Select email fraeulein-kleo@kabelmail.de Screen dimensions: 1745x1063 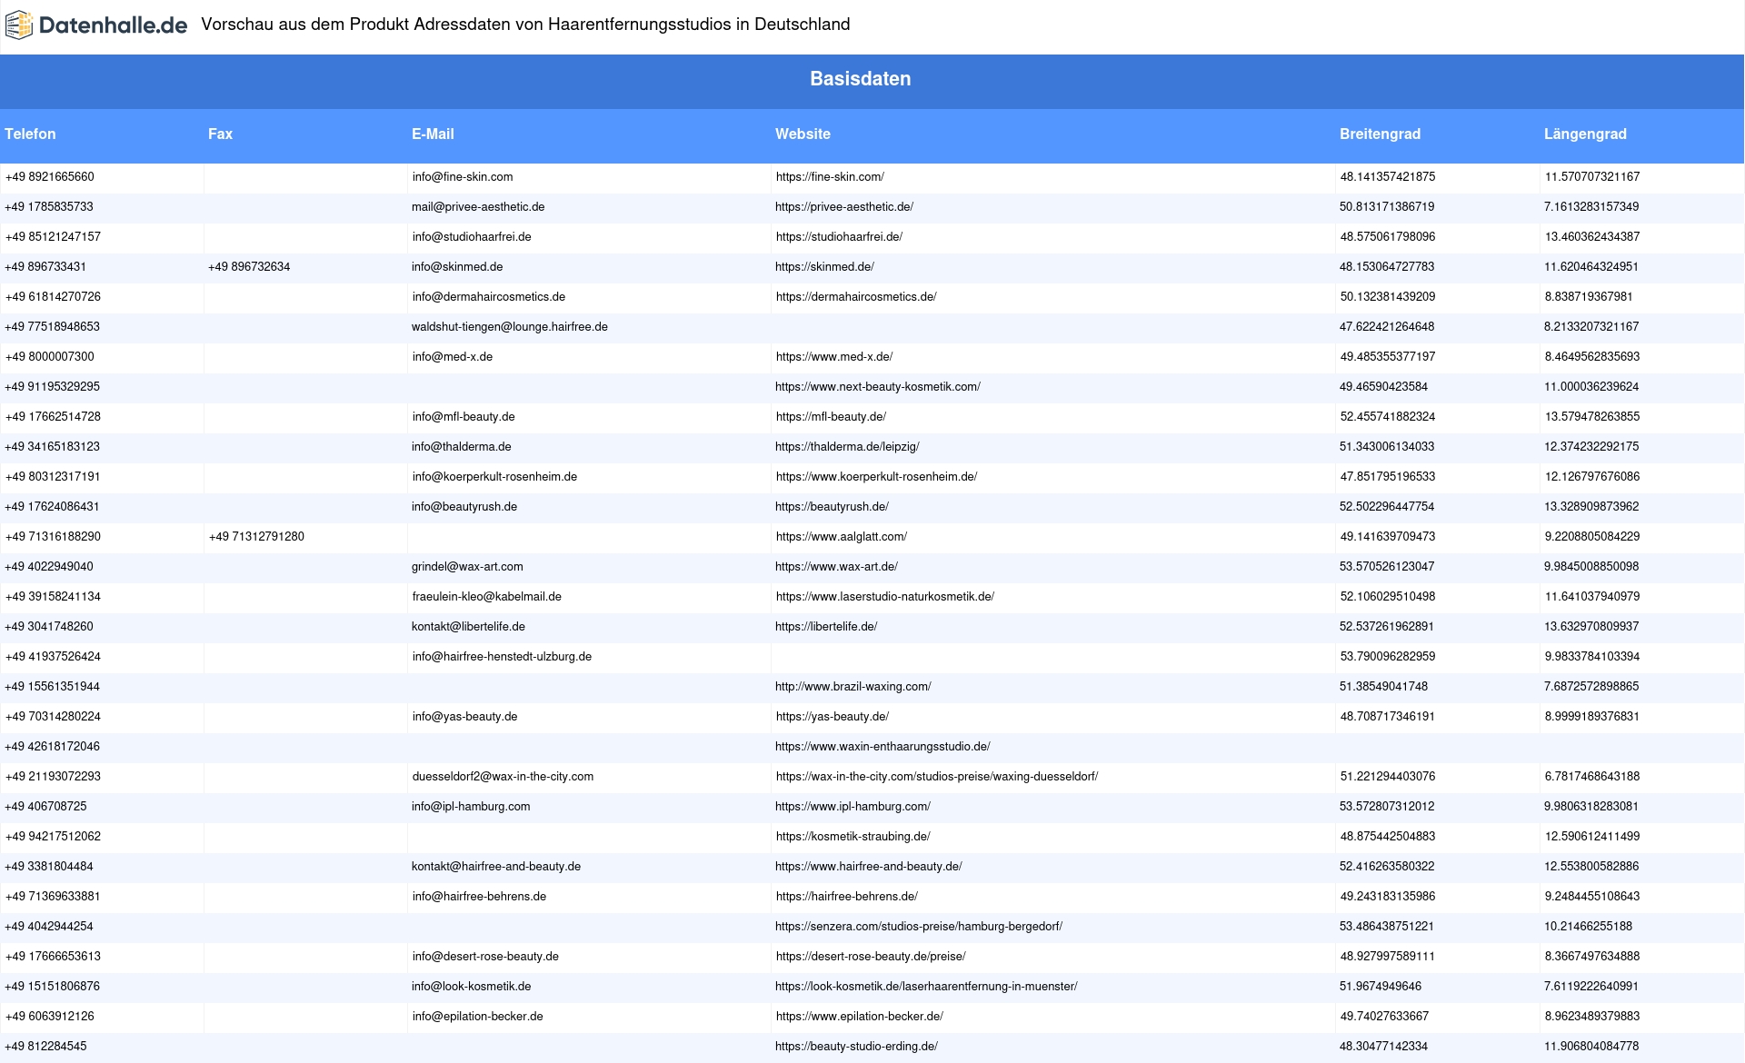pyautogui.click(x=487, y=597)
